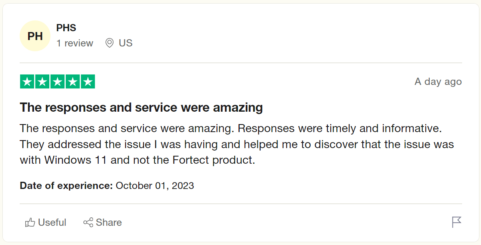Open the review title "The responses and service were amazing"

[x=141, y=108]
